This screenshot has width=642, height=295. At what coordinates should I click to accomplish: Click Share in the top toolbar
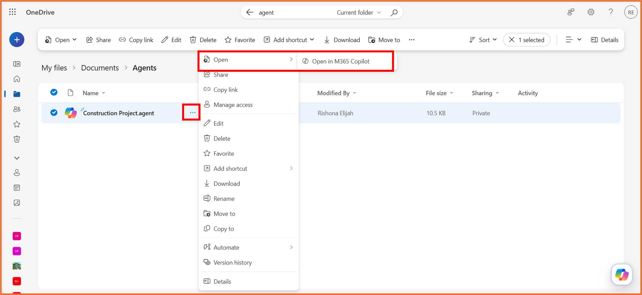(x=98, y=40)
